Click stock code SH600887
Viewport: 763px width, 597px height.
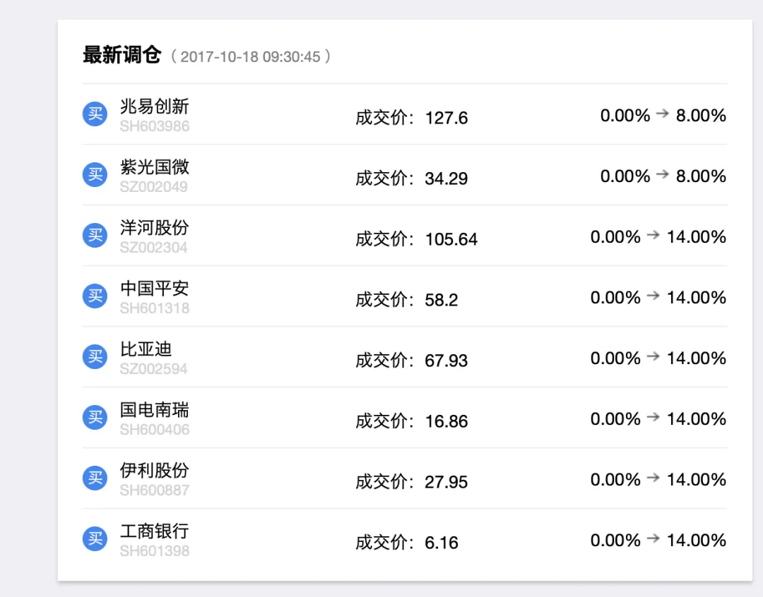click(x=154, y=490)
